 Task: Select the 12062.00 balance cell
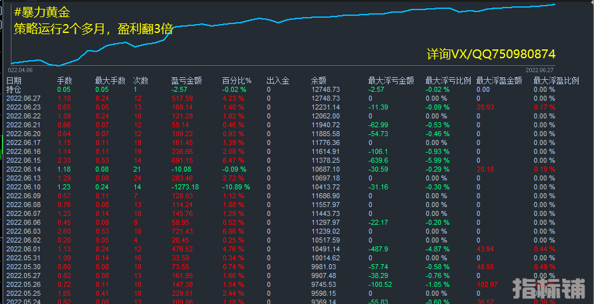tap(325, 116)
